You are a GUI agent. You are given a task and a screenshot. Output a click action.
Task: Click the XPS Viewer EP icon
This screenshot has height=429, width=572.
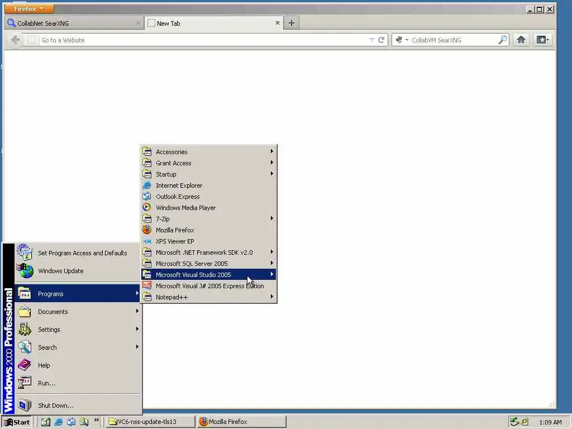click(147, 241)
